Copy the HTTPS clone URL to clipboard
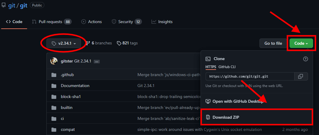Image resolution: width=319 pixels, height=135 pixels. tap(301, 76)
